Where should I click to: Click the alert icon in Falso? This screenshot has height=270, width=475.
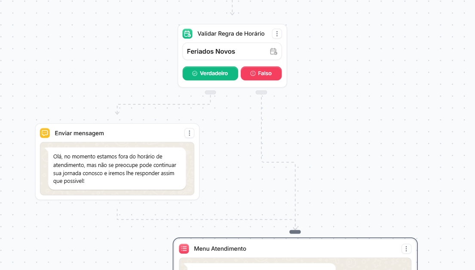253,73
